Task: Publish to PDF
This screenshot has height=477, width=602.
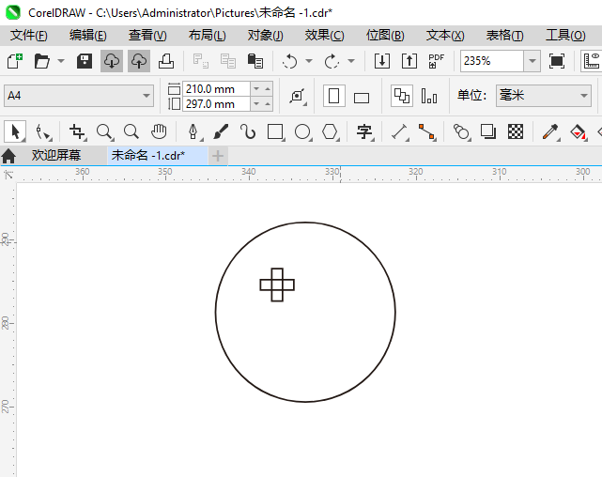Action: click(x=436, y=61)
